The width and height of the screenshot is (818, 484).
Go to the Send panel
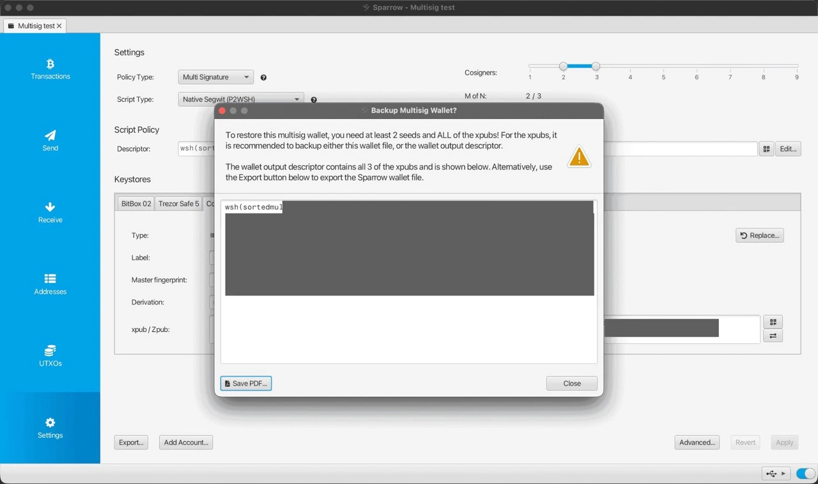click(x=50, y=141)
